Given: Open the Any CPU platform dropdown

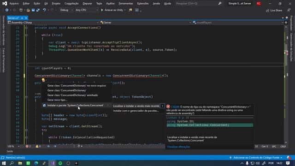Looking at the screenshot, I should [x=87, y=10].
